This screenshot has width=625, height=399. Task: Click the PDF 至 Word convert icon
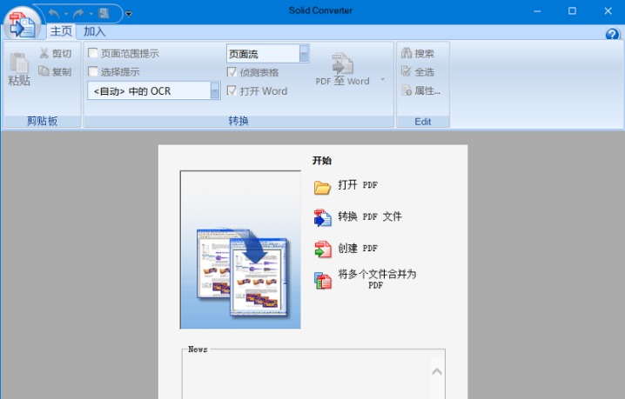pyautogui.click(x=342, y=63)
